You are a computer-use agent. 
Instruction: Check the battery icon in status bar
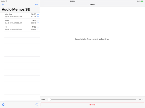tap(142, 1)
